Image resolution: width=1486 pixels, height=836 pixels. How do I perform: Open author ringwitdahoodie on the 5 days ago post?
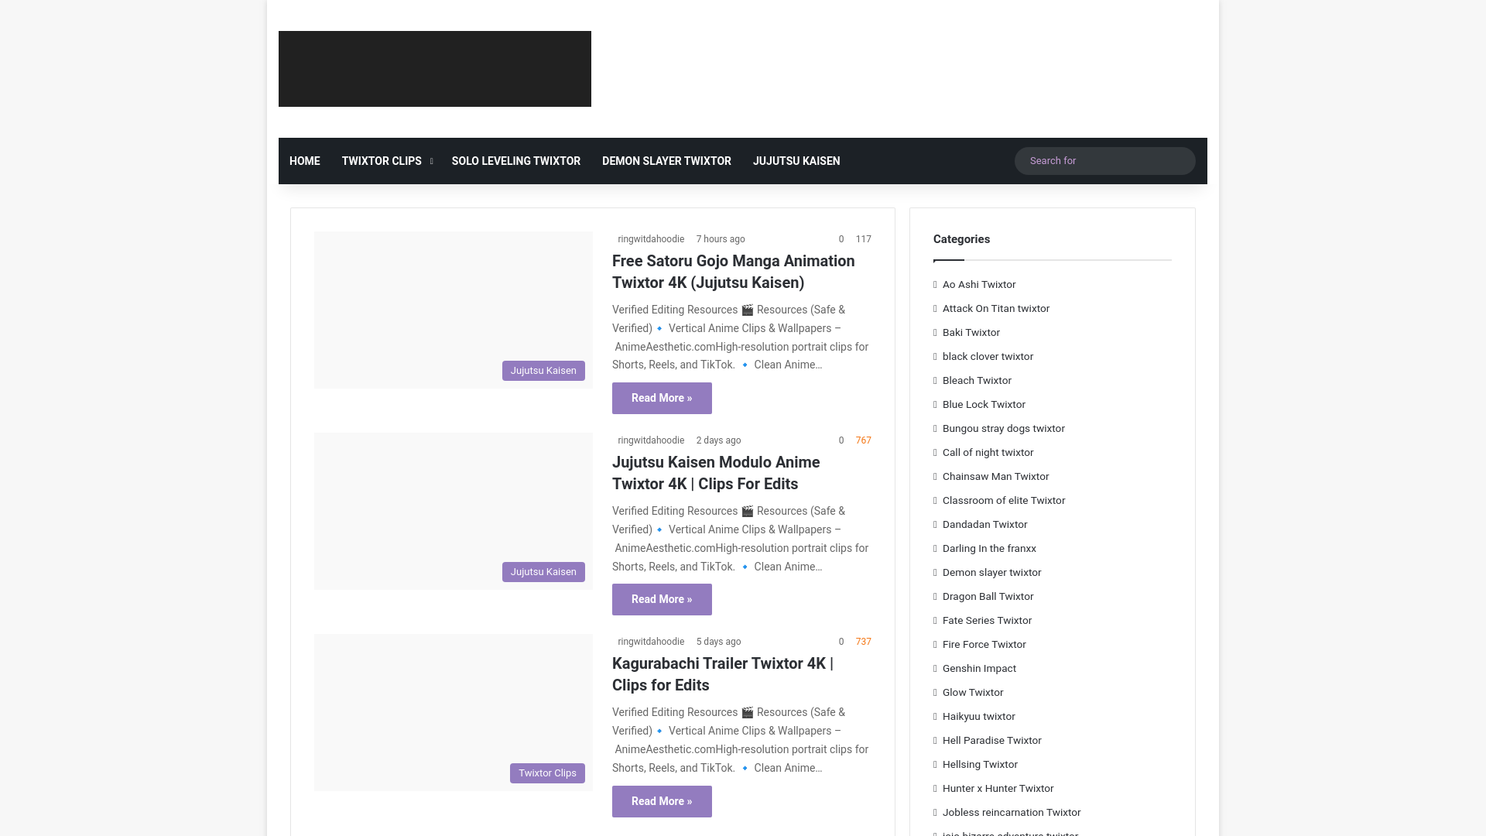[x=651, y=642]
